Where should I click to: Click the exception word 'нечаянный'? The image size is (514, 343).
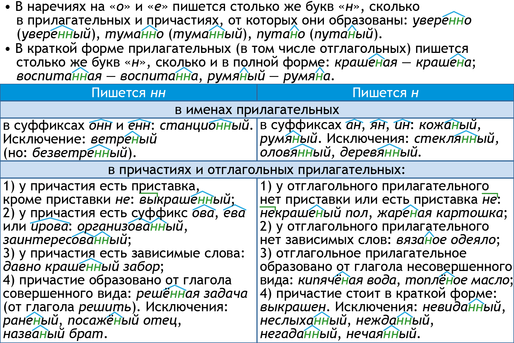pyautogui.click(x=382, y=334)
